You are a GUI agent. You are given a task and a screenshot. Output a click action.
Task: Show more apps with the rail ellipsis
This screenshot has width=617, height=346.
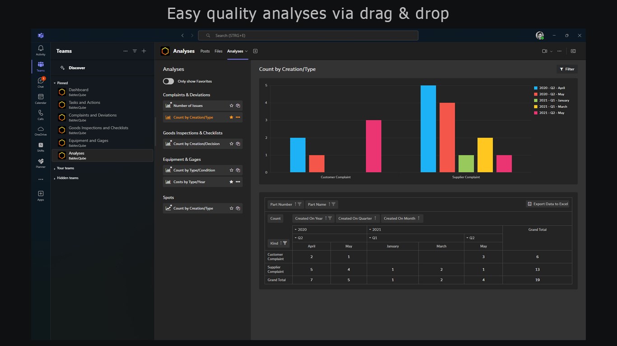[x=41, y=179]
